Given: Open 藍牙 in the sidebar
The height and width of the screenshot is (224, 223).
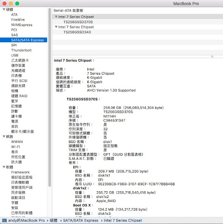Looking at the screenshot, I should [x=15, y=101].
